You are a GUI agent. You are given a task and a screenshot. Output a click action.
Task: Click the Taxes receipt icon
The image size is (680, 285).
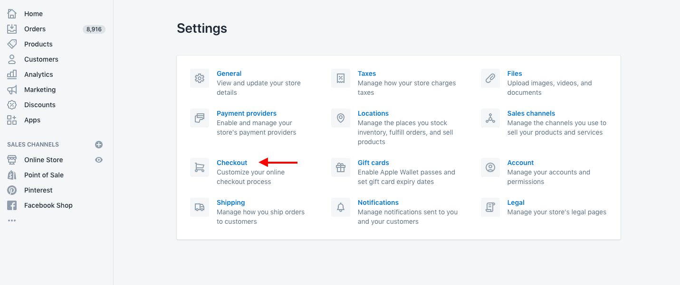(341, 78)
